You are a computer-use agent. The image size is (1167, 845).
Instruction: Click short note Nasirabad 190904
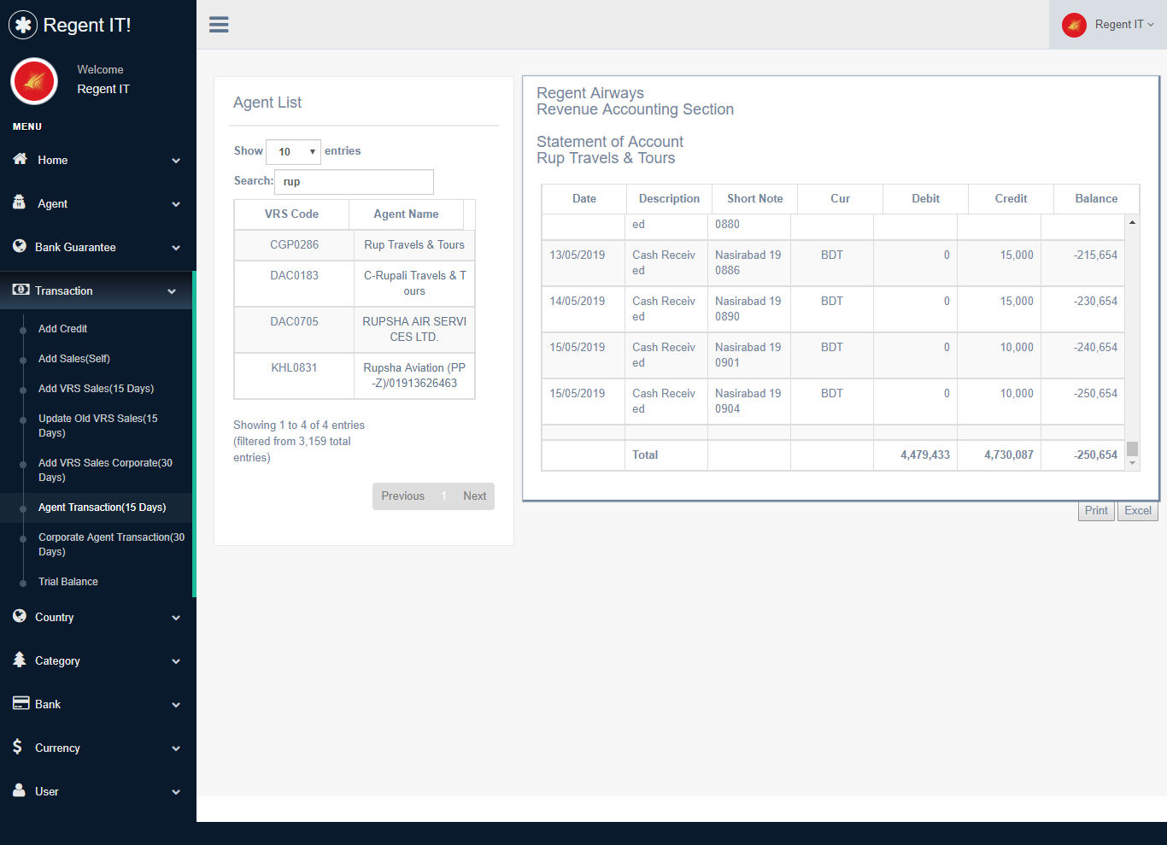point(748,402)
